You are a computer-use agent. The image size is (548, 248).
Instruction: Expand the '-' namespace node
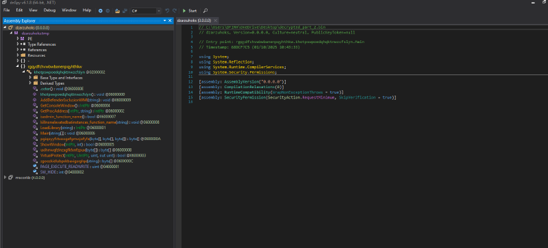tap(18, 61)
